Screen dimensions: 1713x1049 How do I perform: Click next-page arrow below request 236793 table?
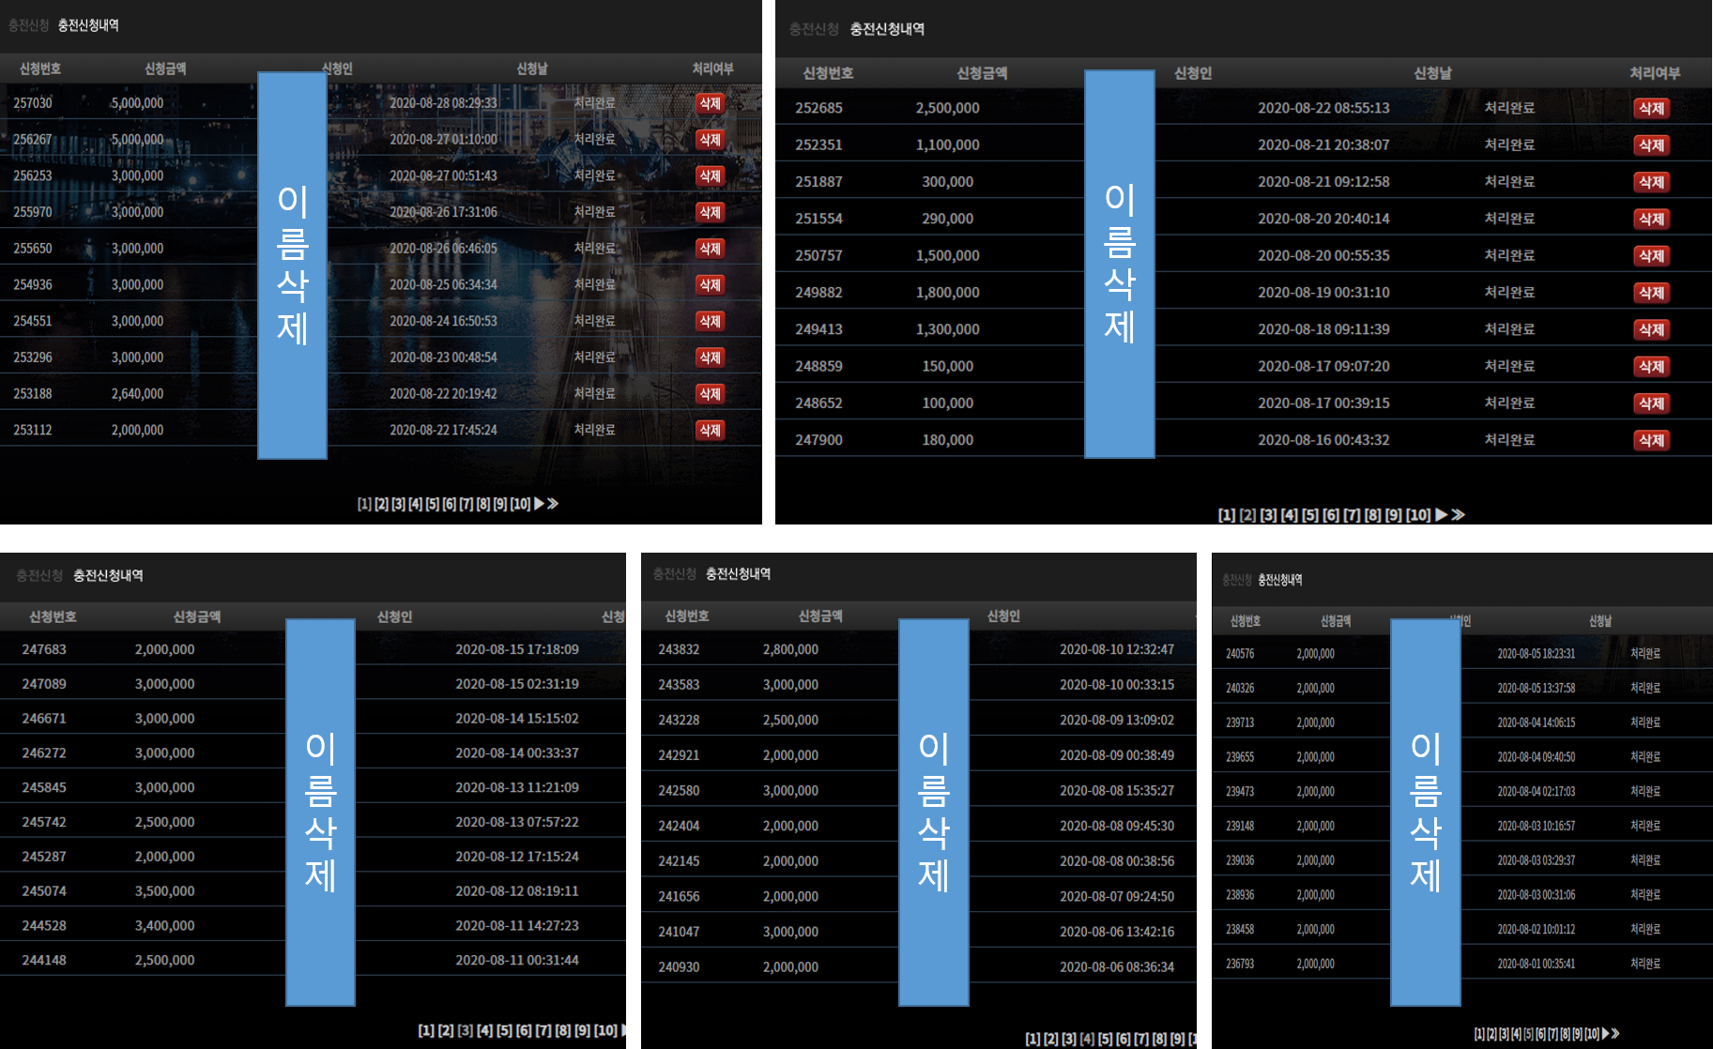(x=1606, y=1033)
